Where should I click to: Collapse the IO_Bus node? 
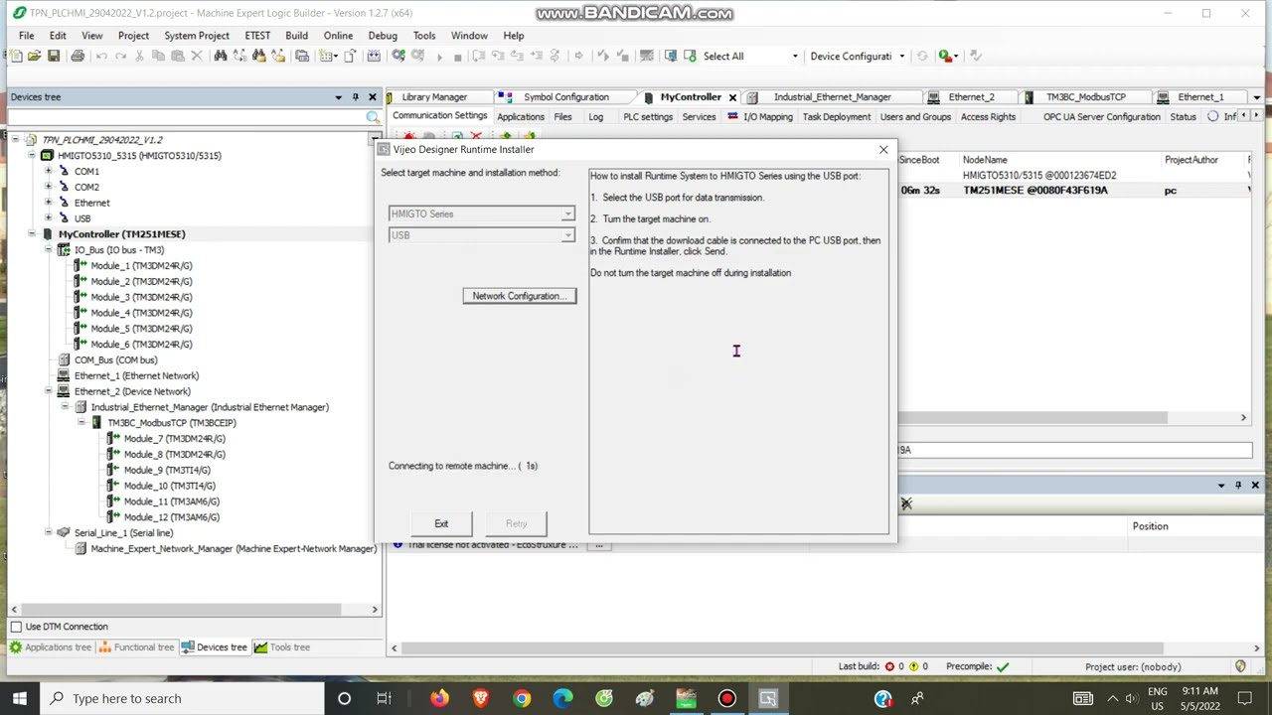click(48, 250)
